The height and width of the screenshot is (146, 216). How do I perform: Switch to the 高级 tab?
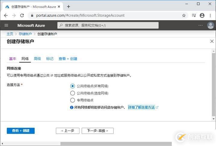(37, 59)
